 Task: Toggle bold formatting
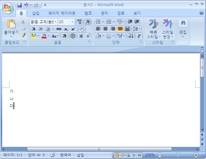[34, 29]
